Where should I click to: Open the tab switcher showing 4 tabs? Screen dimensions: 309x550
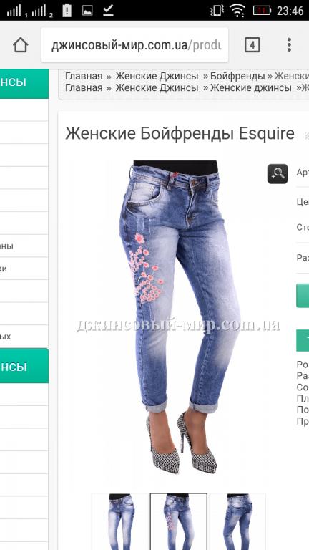click(x=252, y=45)
